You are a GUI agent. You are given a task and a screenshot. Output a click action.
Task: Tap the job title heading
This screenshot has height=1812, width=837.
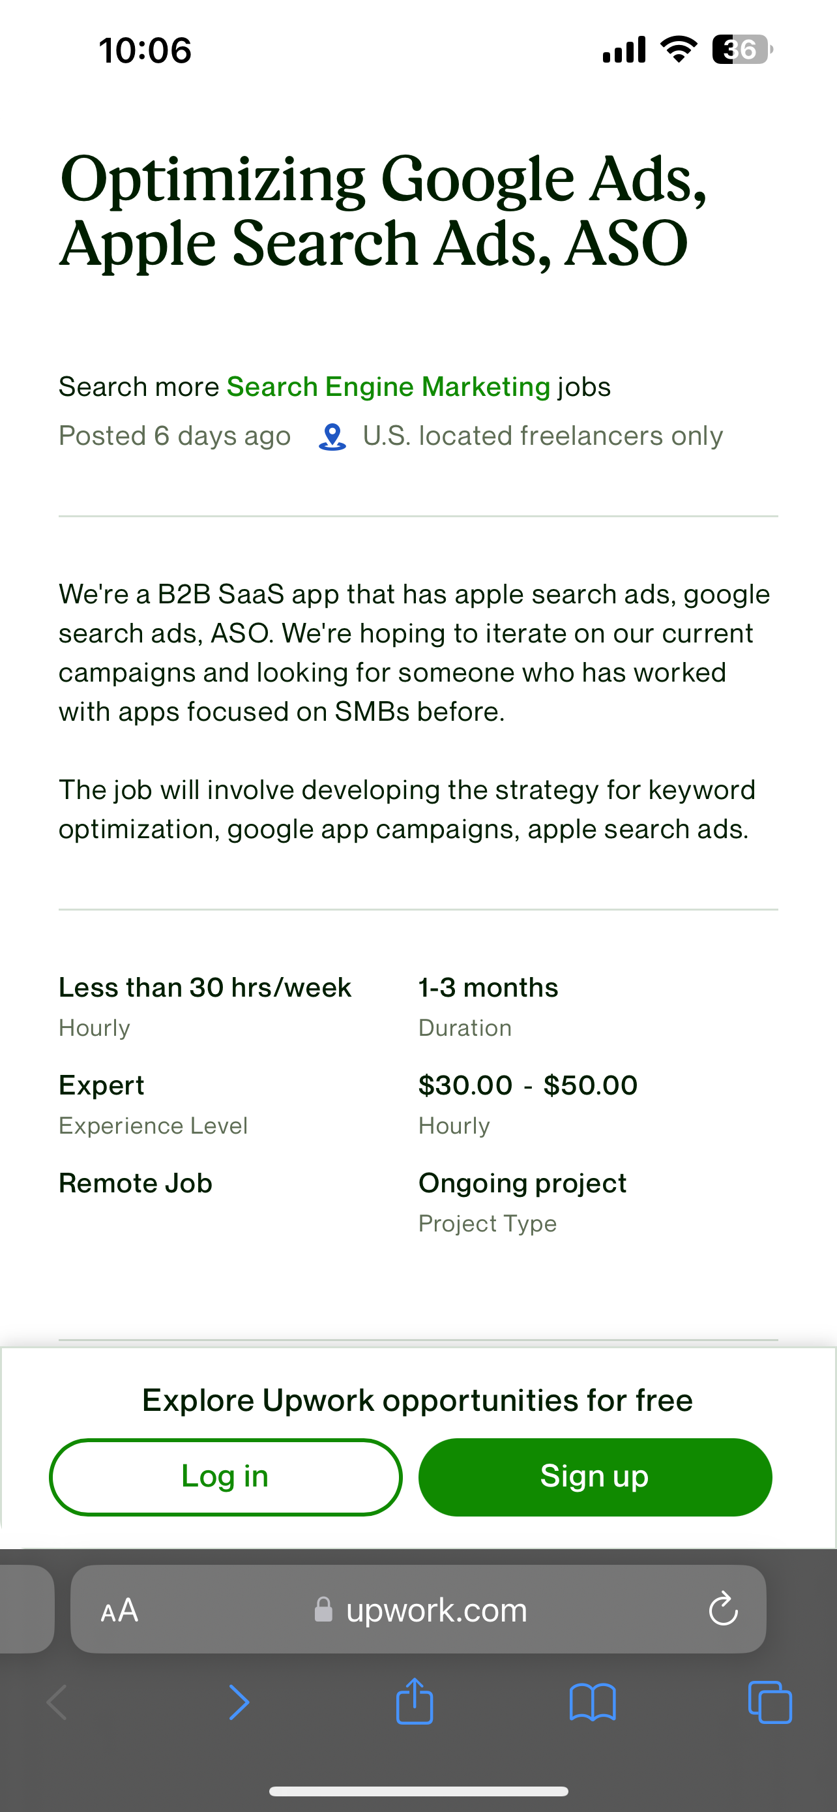383,210
